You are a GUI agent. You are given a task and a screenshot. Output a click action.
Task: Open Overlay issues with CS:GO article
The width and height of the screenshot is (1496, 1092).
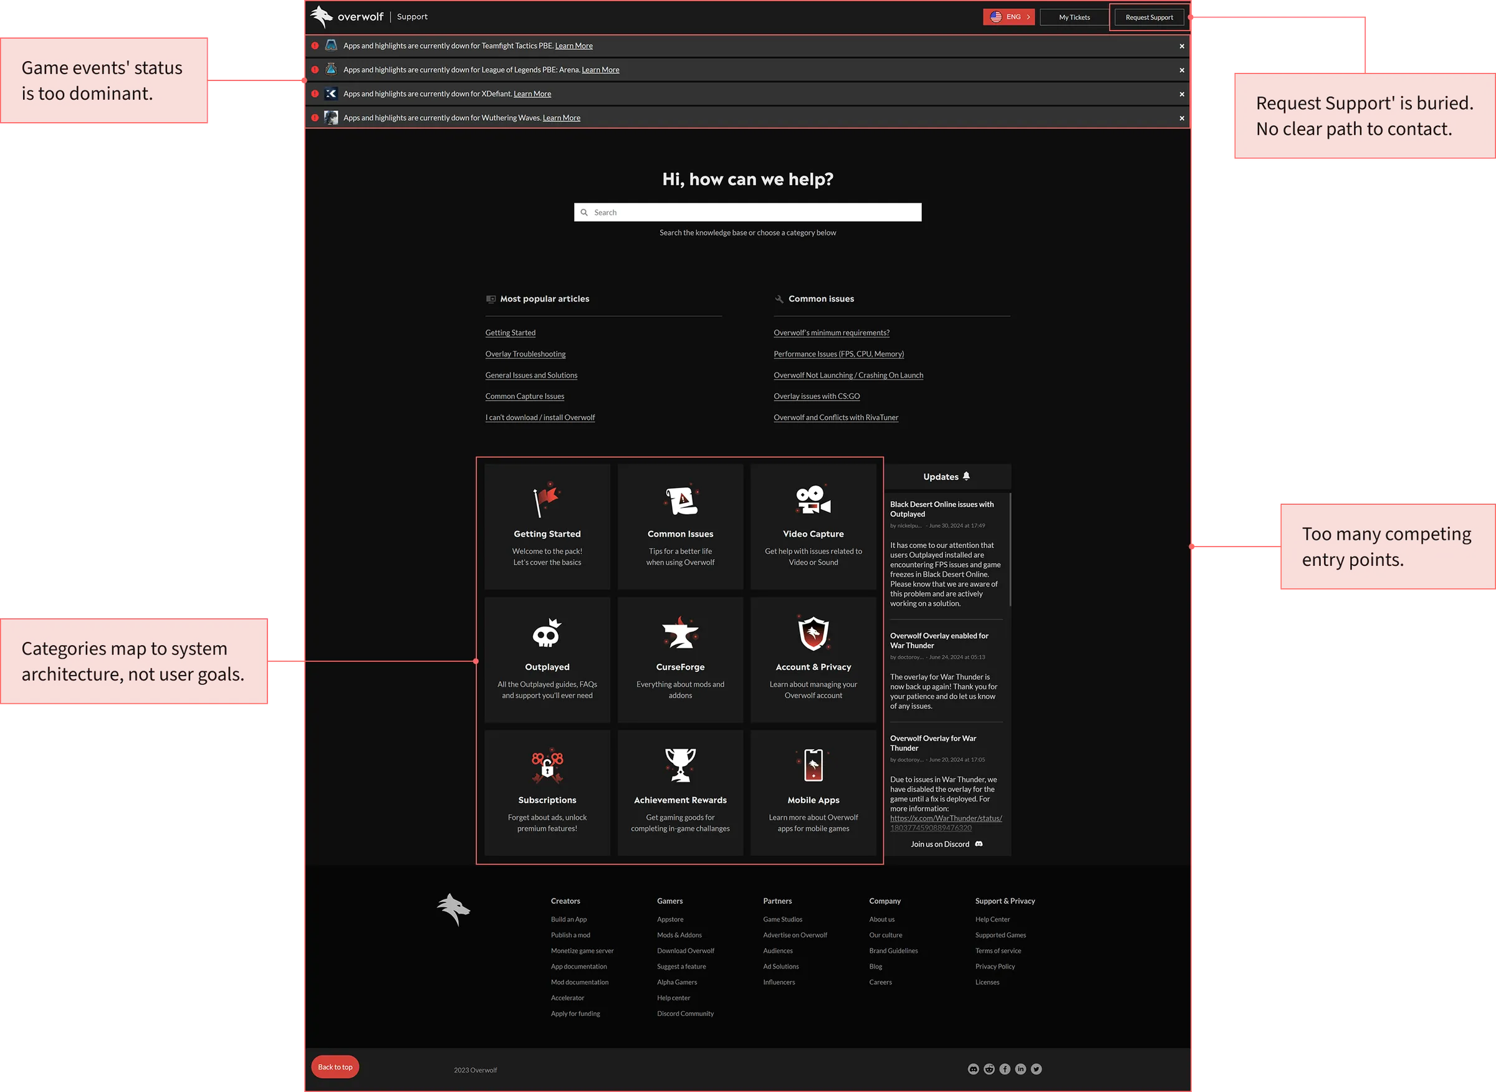click(x=817, y=396)
